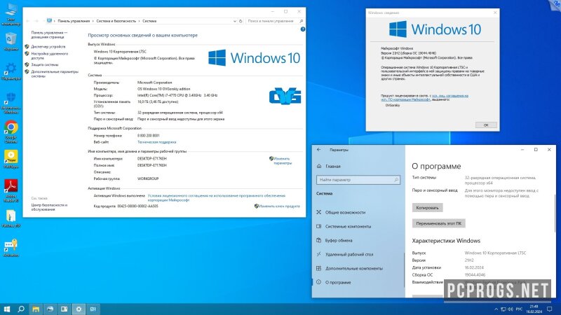Open Настройка удаленного доступа link

49,56
